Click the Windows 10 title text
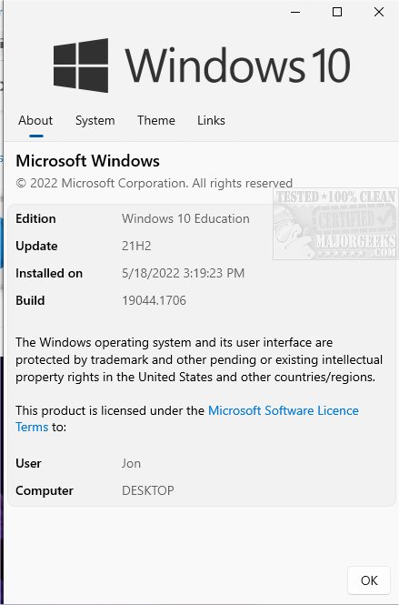 (x=237, y=66)
